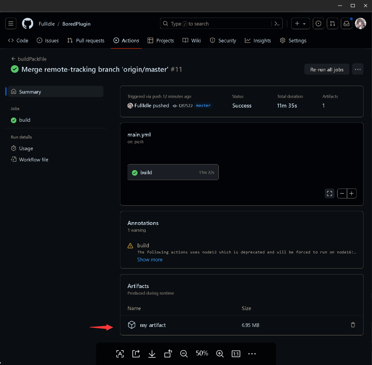
Task: Click the green success check beside run title
Action: [15, 69]
